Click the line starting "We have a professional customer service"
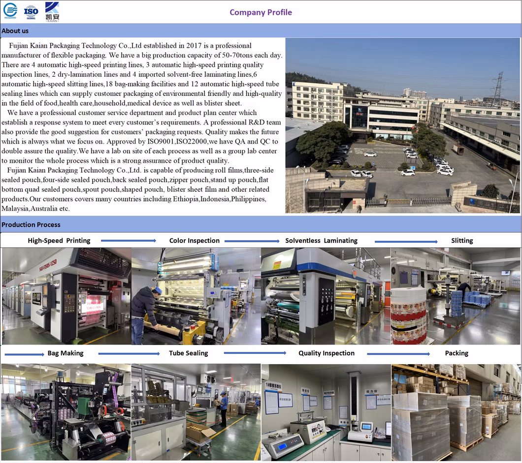Screen dimensions: 522x463 coord(132,113)
